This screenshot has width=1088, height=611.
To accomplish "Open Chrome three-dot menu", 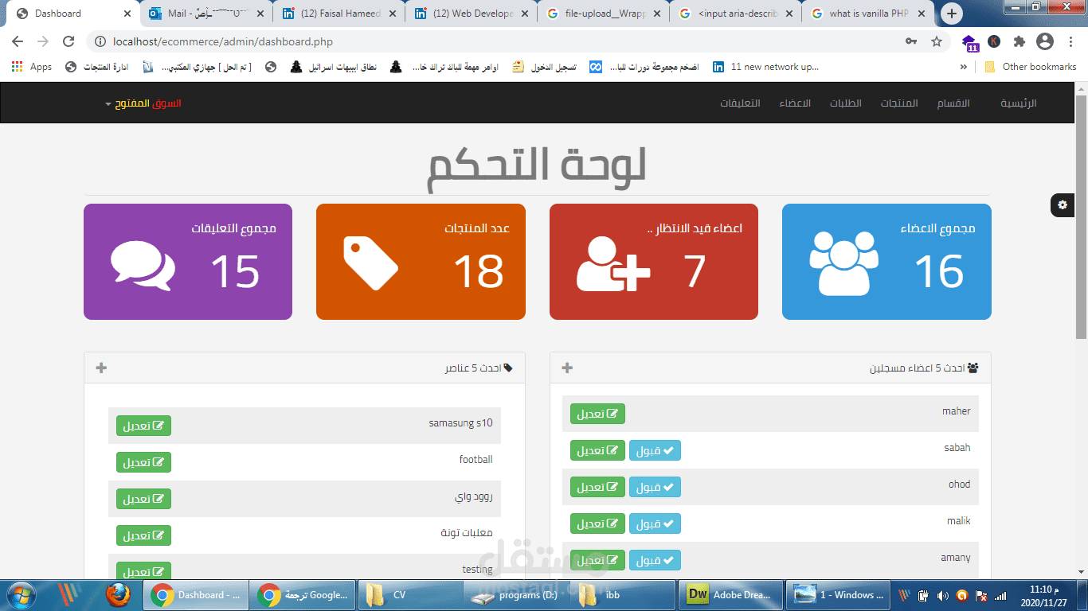I will click(1071, 41).
